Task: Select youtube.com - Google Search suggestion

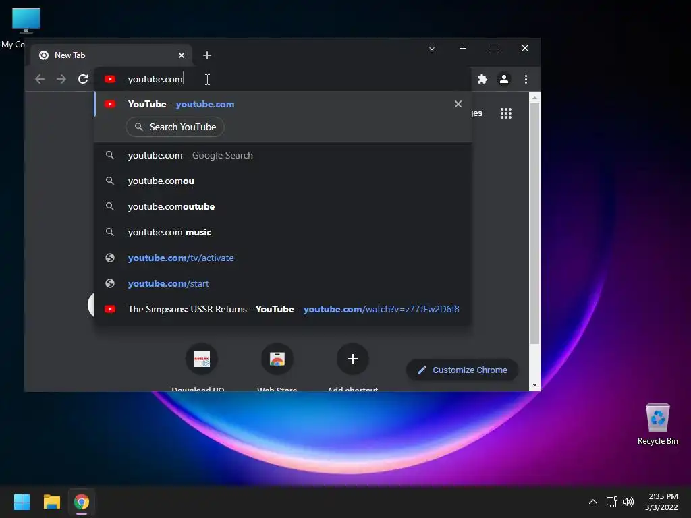Action: (x=283, y=155)
